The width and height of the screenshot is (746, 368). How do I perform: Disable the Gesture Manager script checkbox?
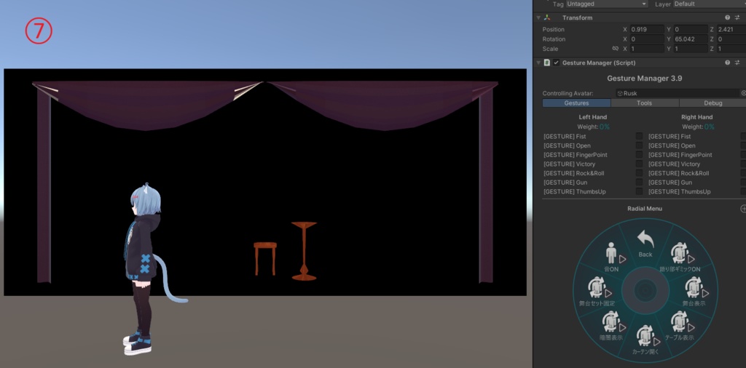pos(556,63)
